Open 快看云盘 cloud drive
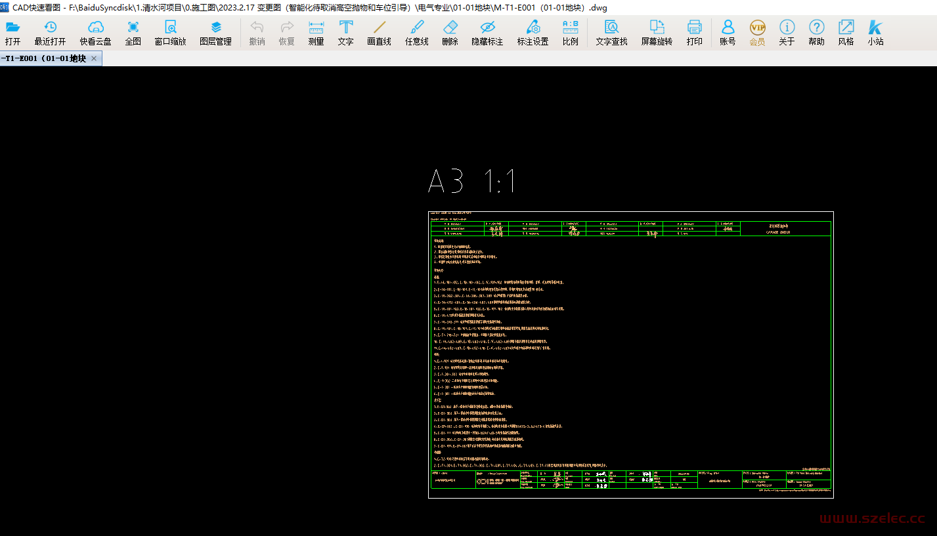The width and height of the screenshot is (937, 536). pyautogui.click(x=96, y=33)
